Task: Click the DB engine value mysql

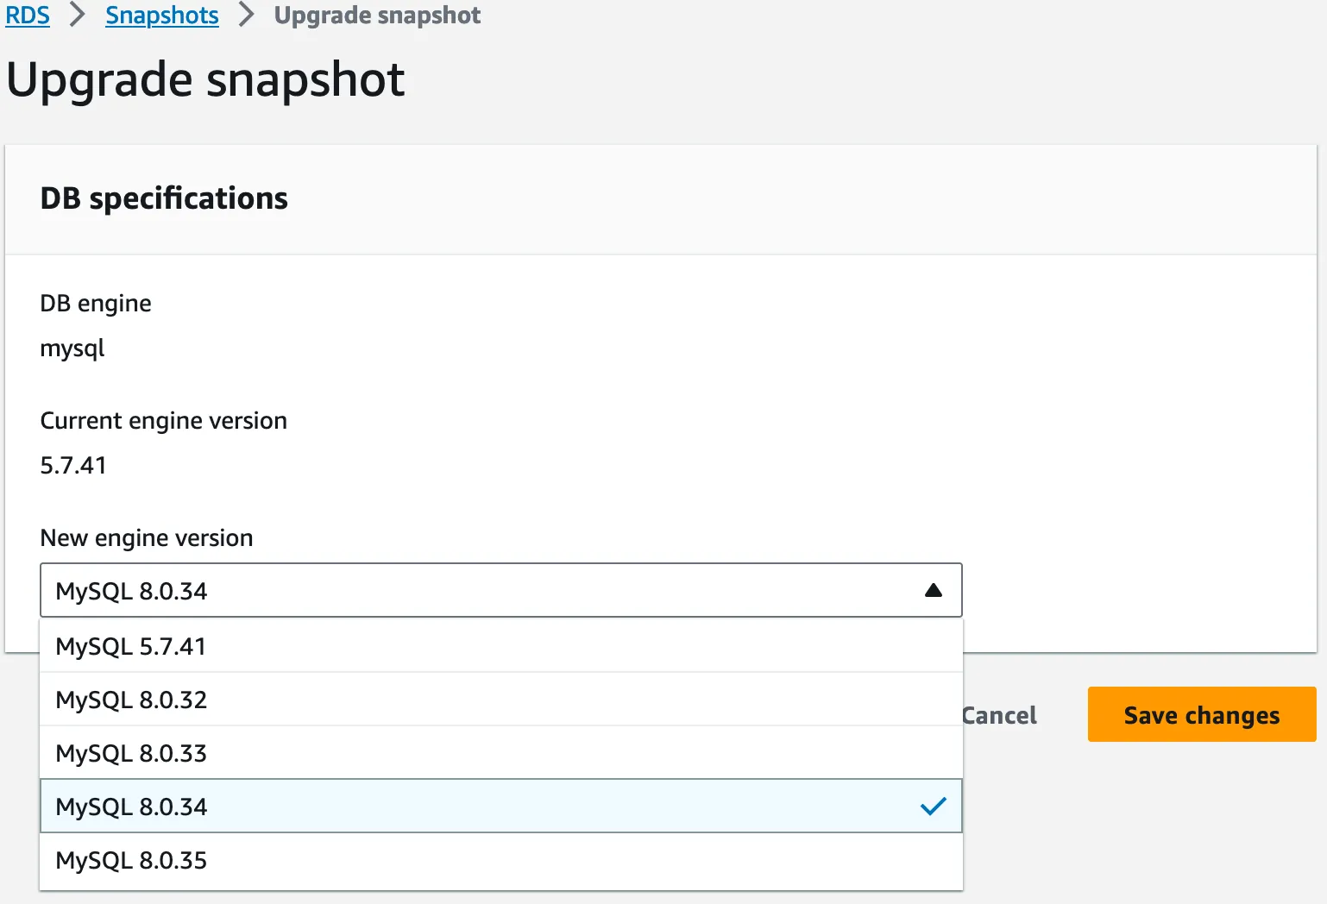Action: coord(72,348)
